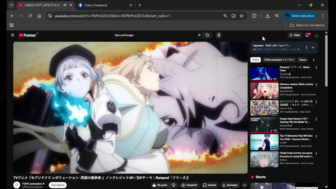The height and width of the screenshot is (189, 336).
Task: Clear the search box text
Action: tap(199, 35)
